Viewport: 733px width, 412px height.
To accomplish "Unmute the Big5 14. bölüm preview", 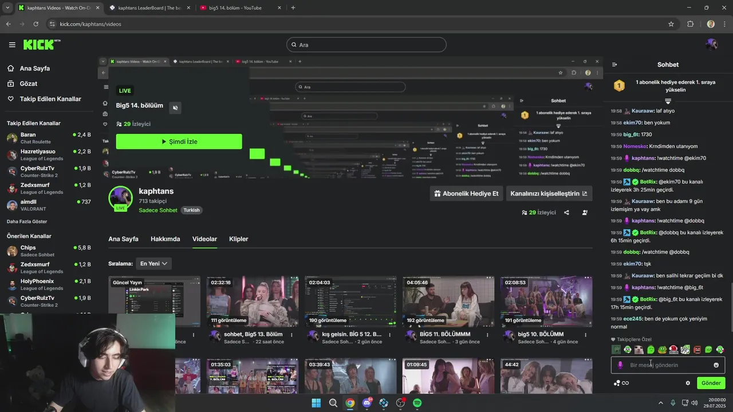I will point(176,108).
